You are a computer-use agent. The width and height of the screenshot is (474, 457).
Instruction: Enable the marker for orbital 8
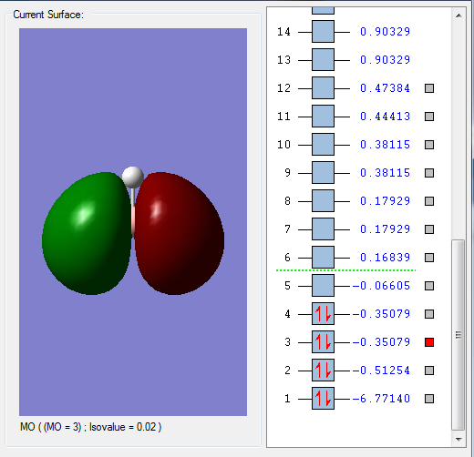click(429, 201)
